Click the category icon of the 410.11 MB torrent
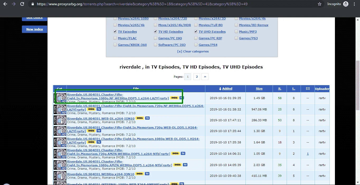The image size is (360, 185). [60, 176]
